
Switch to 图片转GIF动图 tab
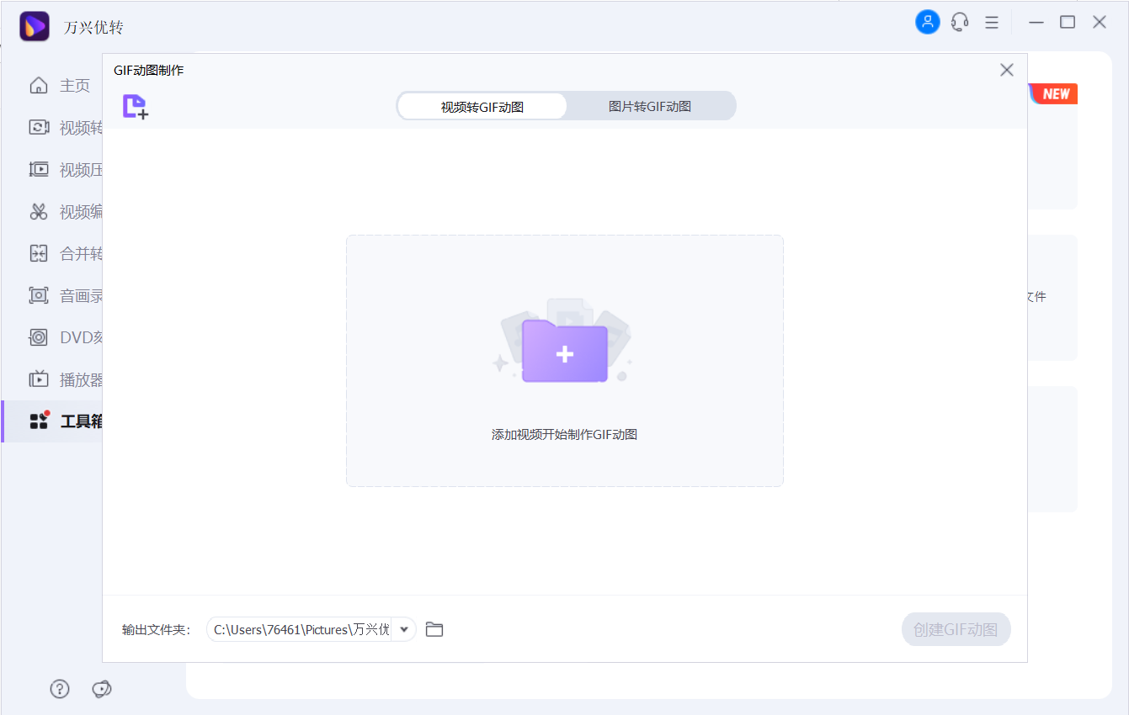tap(650, 107)
